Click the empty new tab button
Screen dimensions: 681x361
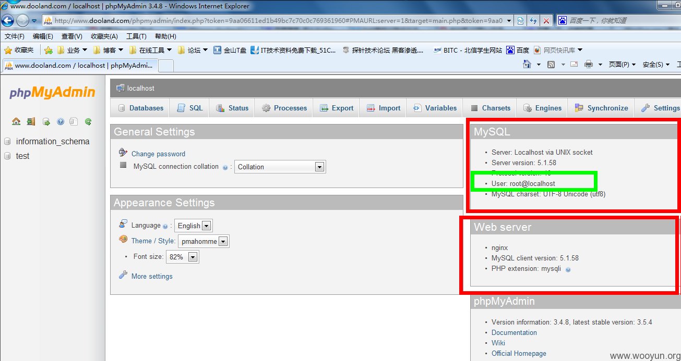coord(165,66)
